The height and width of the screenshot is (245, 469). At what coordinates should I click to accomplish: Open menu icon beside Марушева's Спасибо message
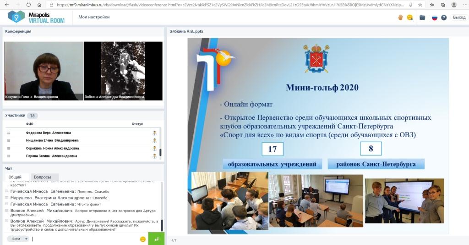pos(6,197)
